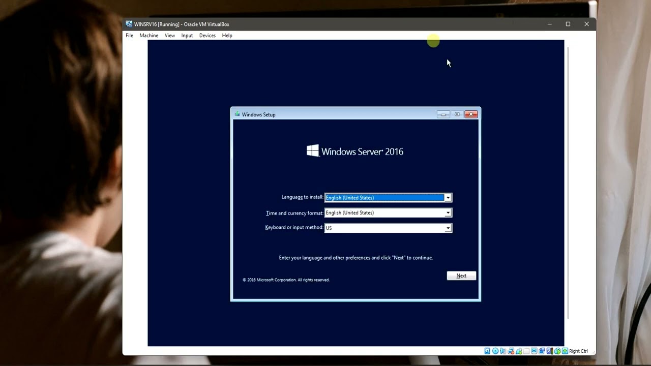Click the USB devices indicator icon

(519, 351)
